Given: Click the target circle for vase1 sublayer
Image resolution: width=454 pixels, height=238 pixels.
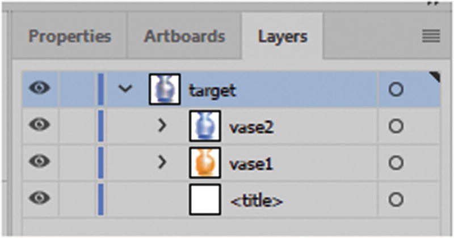Looking at the screenshot, I should pos(396,163).
